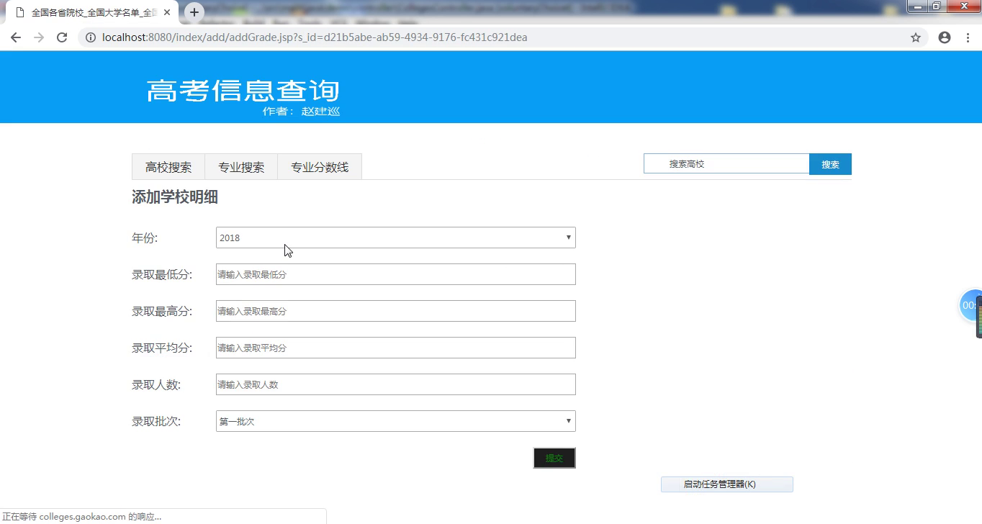
Task: Click the status bar loading message
Action: pyautogui.click(x=82, y=516)
